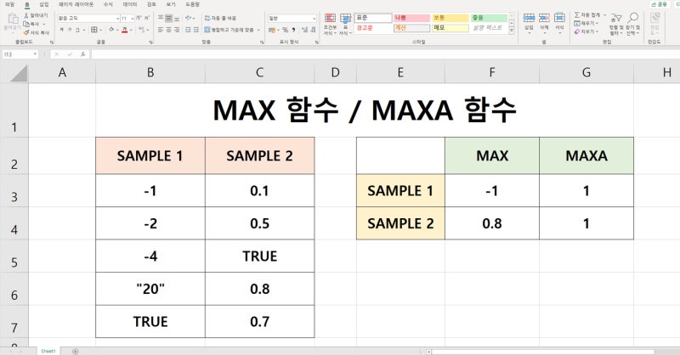Image resolution: width=680 pixels, height=355 pixels.
Task: Expand the Name Box dropdown arrow
Action: coord(35,54)
